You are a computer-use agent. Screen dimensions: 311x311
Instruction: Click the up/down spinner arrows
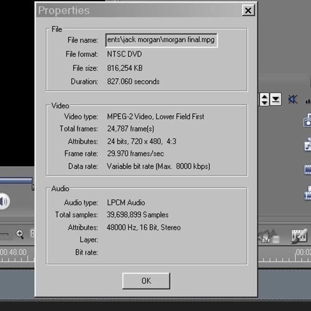pos(264,100)
